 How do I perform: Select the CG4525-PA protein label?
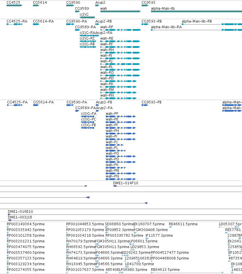click(17, 102)
